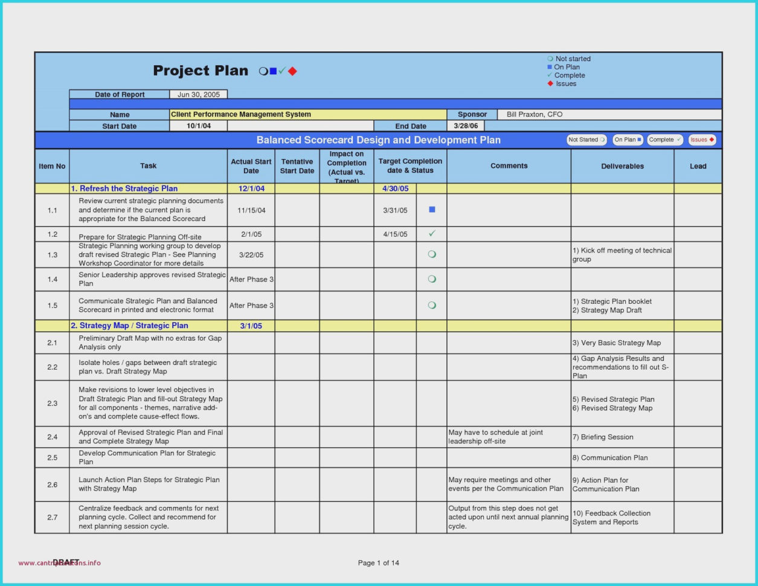Toggle the not-started circle indicator for task 1.4
The height and width of the screenshot is (586, 758).
point(432,279)
